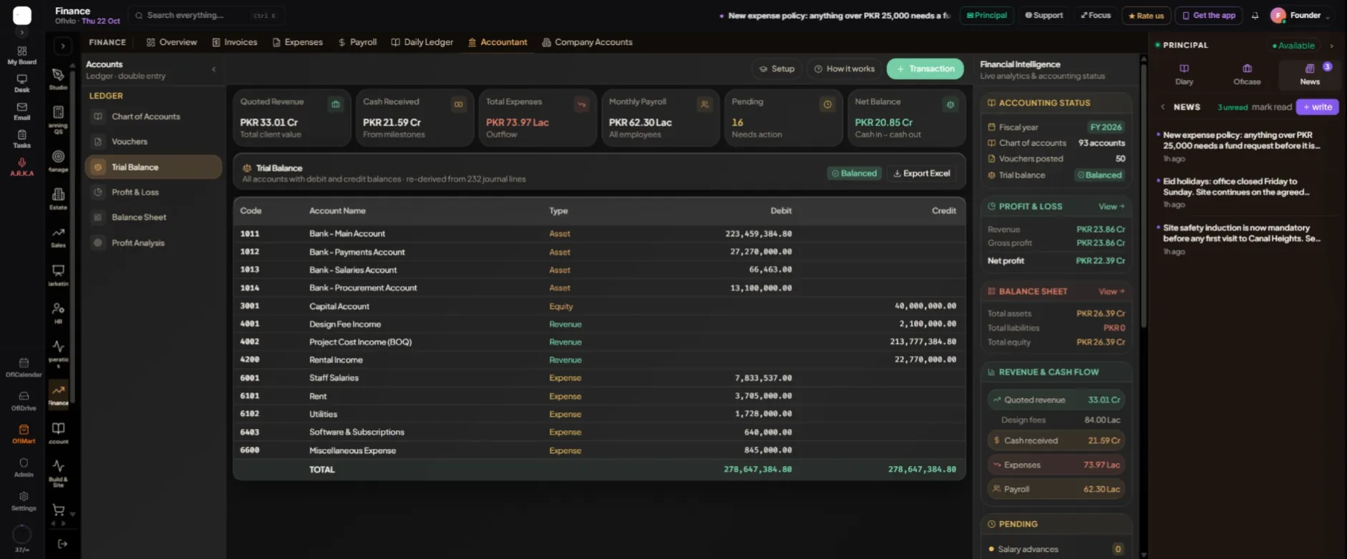Switch to the Invoices tab

[235, 42]
